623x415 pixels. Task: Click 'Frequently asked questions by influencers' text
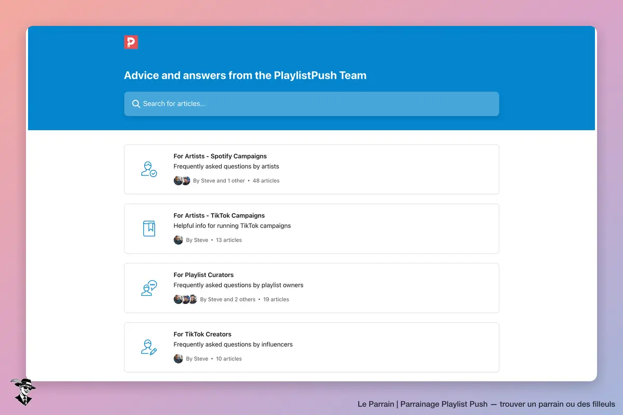pyautogui.click(x=233, y=344)
